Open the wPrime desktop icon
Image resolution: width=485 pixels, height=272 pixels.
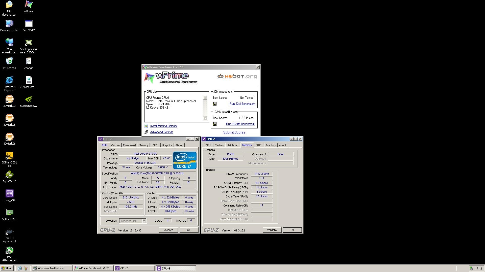tap(29, 5)
